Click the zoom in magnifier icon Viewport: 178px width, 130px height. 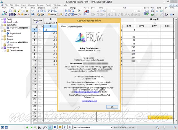pyautogui.click(x=175, y=127)
